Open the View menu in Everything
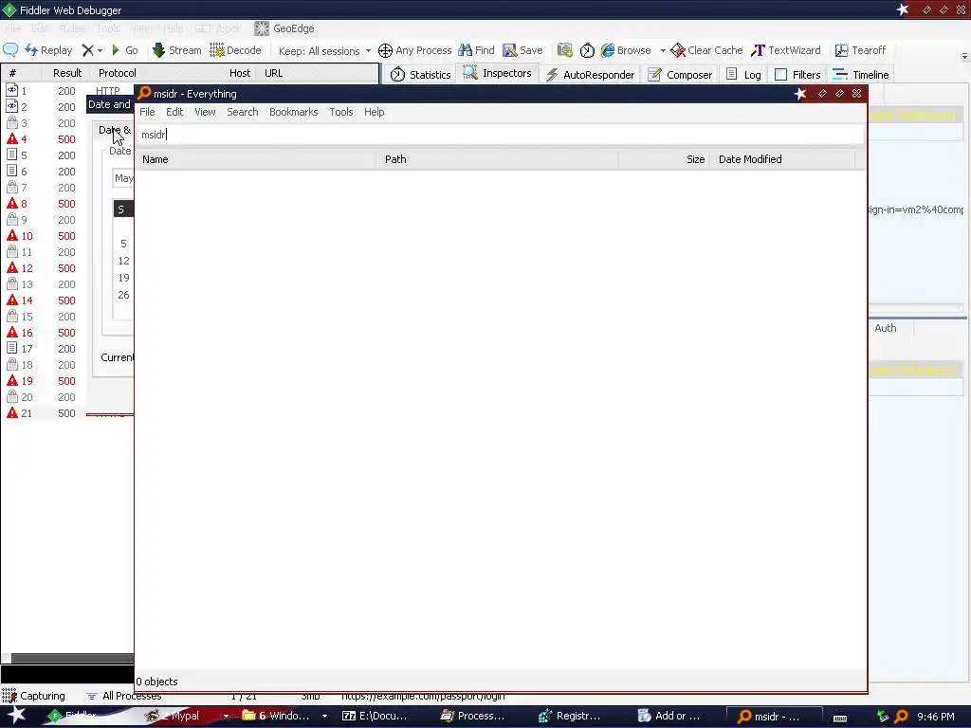The image size is (971, 728). (205, 112)
